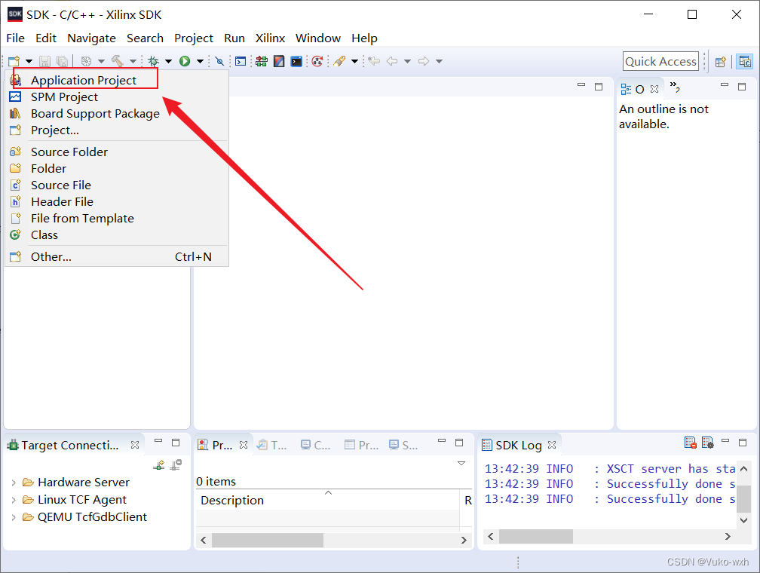Click the Debug bug icon
This screenshot has height=573, width=760.
154,61
